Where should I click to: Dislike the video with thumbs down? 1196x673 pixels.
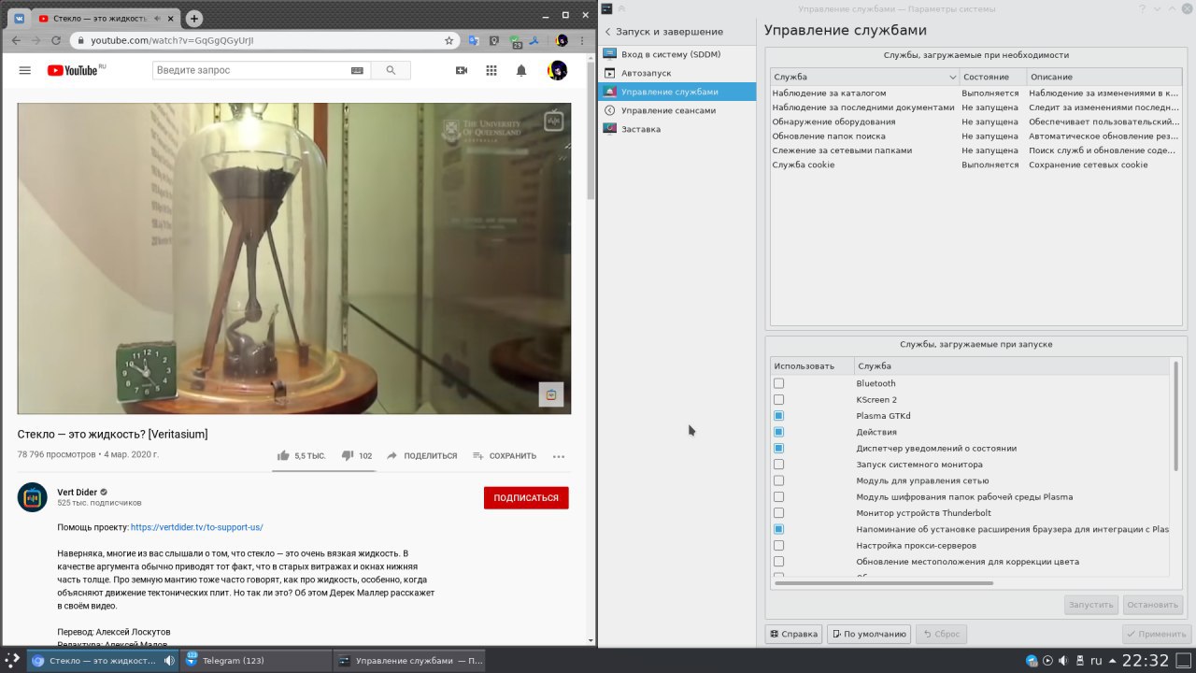point(347,455)
